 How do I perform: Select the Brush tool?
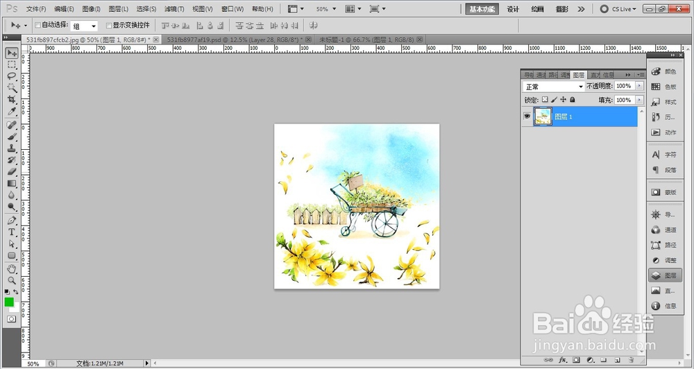[x=12, y=137]
